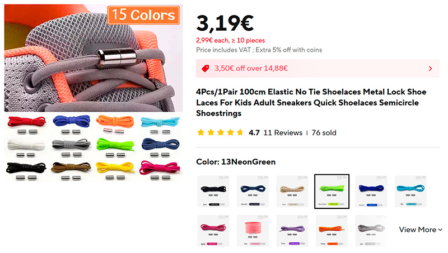The height and width of the screenshot is (253, 448).
Task: Click the 3,50€ off over 14,88€ banner
Action: point(318,68)
